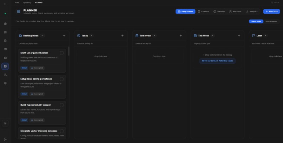Click Medium priority tag on Setup local config persistence
The width and height of the screenshot is (283, 143).
[x=24, y=94]
